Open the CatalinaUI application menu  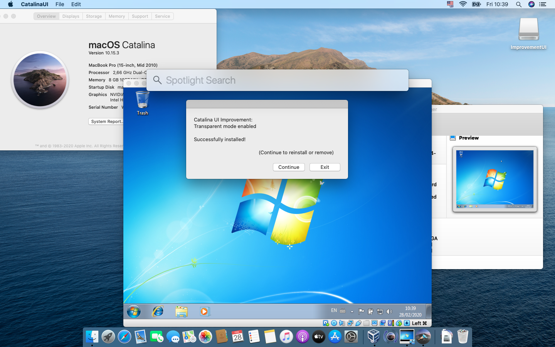pos(34,4)
